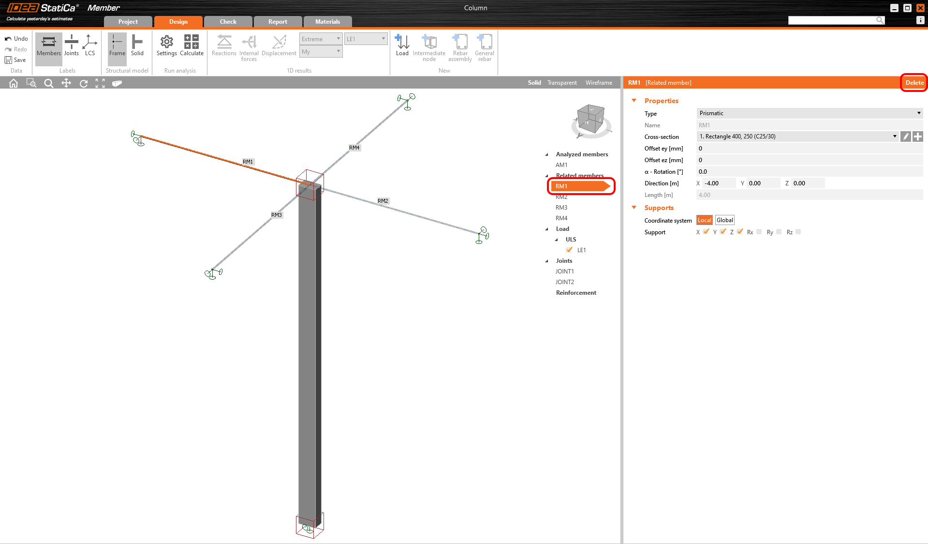Collapse the Properties section

point(634,101)
